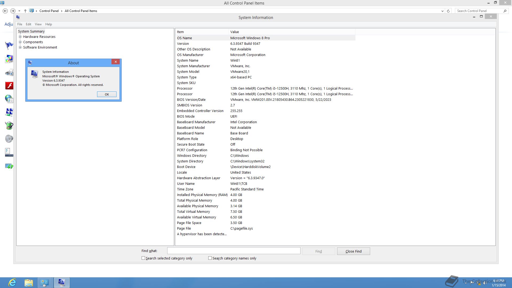Open the Power Options battery icon
This screenshot has height=288, width=512.
pos(9,126)
